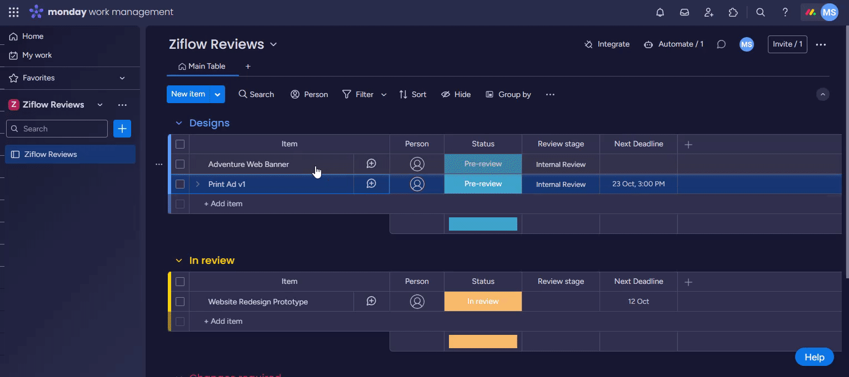This screenshot has width=849, height=377.
Task: Add a new board view with plus
Action: pos(248,67)
